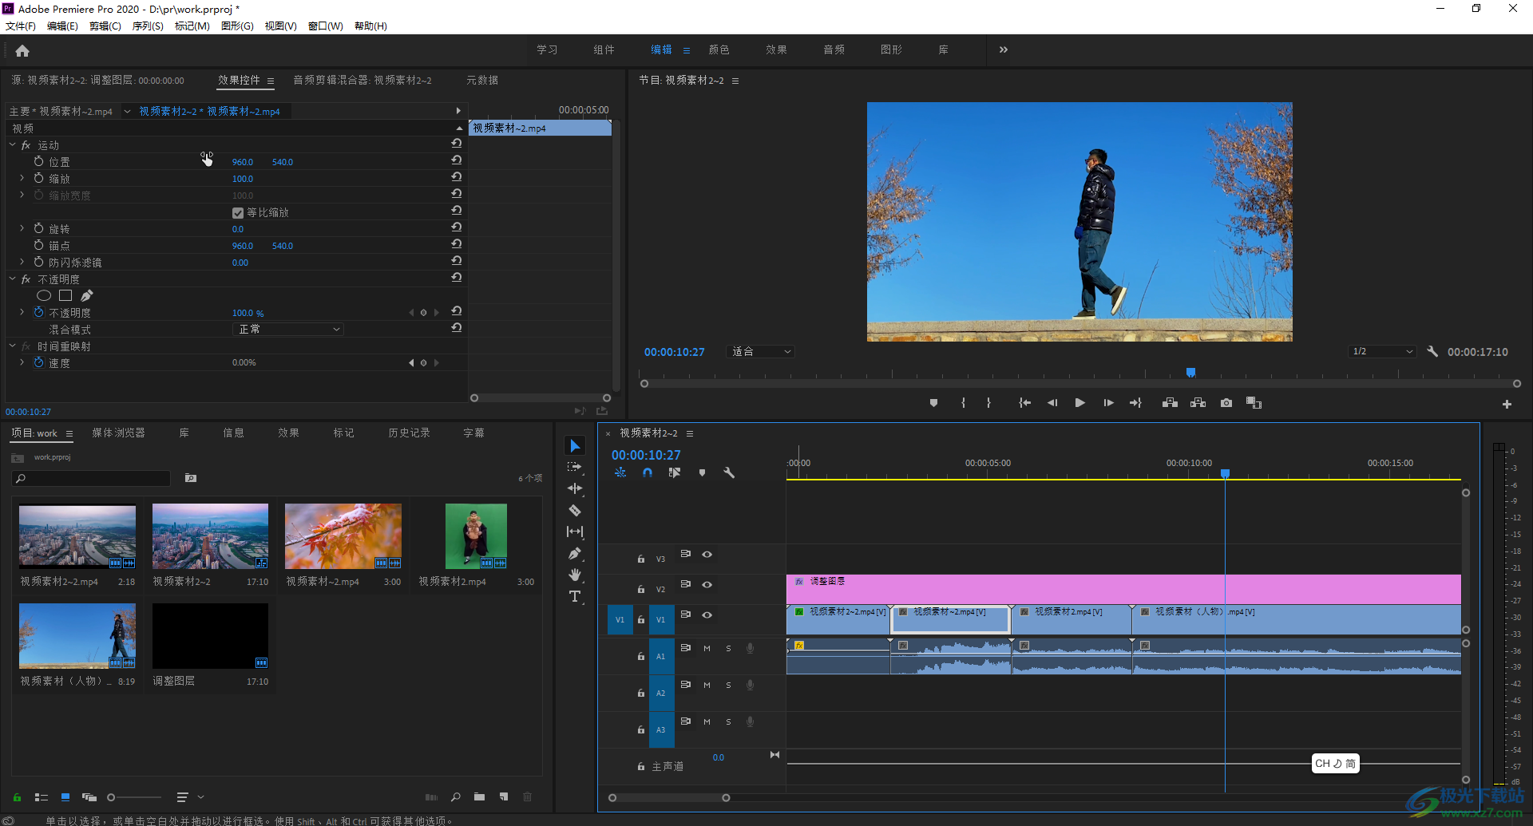Click Go to In point button
This screenshot has height=826, width=1533.
1024,403
